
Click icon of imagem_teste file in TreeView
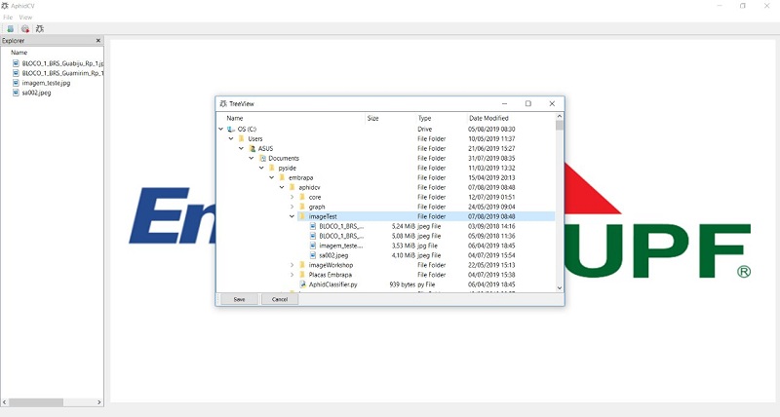coord(313,246)
